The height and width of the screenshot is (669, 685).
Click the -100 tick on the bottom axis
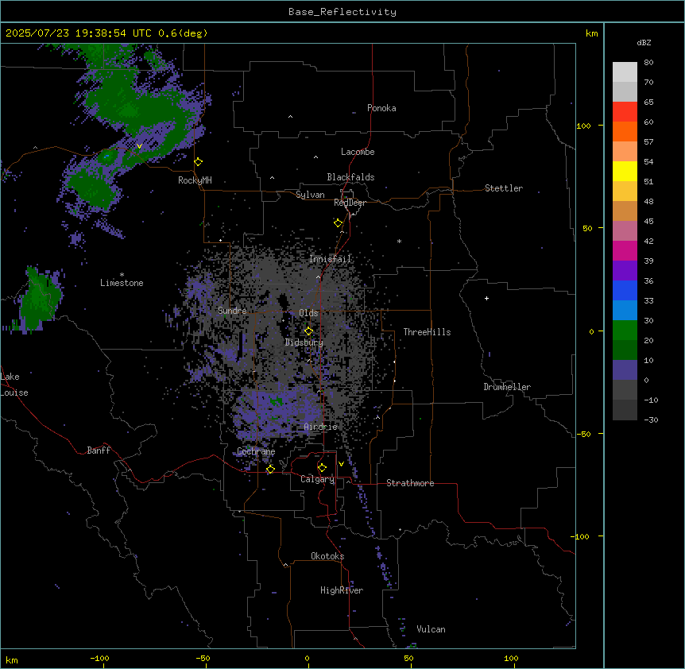99,658
